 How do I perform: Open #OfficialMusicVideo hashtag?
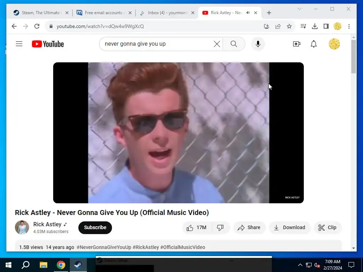tap(183, 247)
